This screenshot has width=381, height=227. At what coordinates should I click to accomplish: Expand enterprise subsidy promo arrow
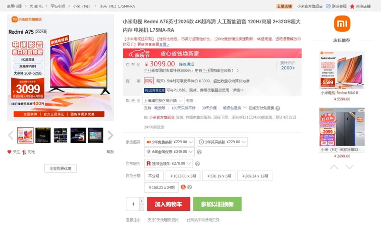tap(238, 70)
